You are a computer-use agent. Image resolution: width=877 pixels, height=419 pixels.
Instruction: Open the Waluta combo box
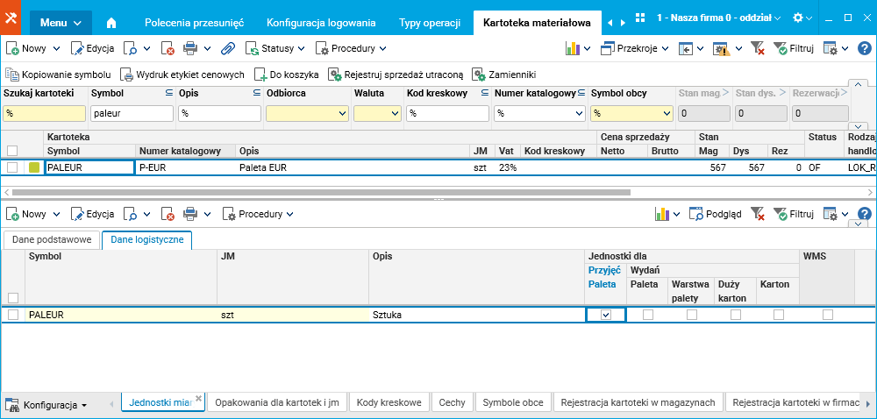point(377,113)
